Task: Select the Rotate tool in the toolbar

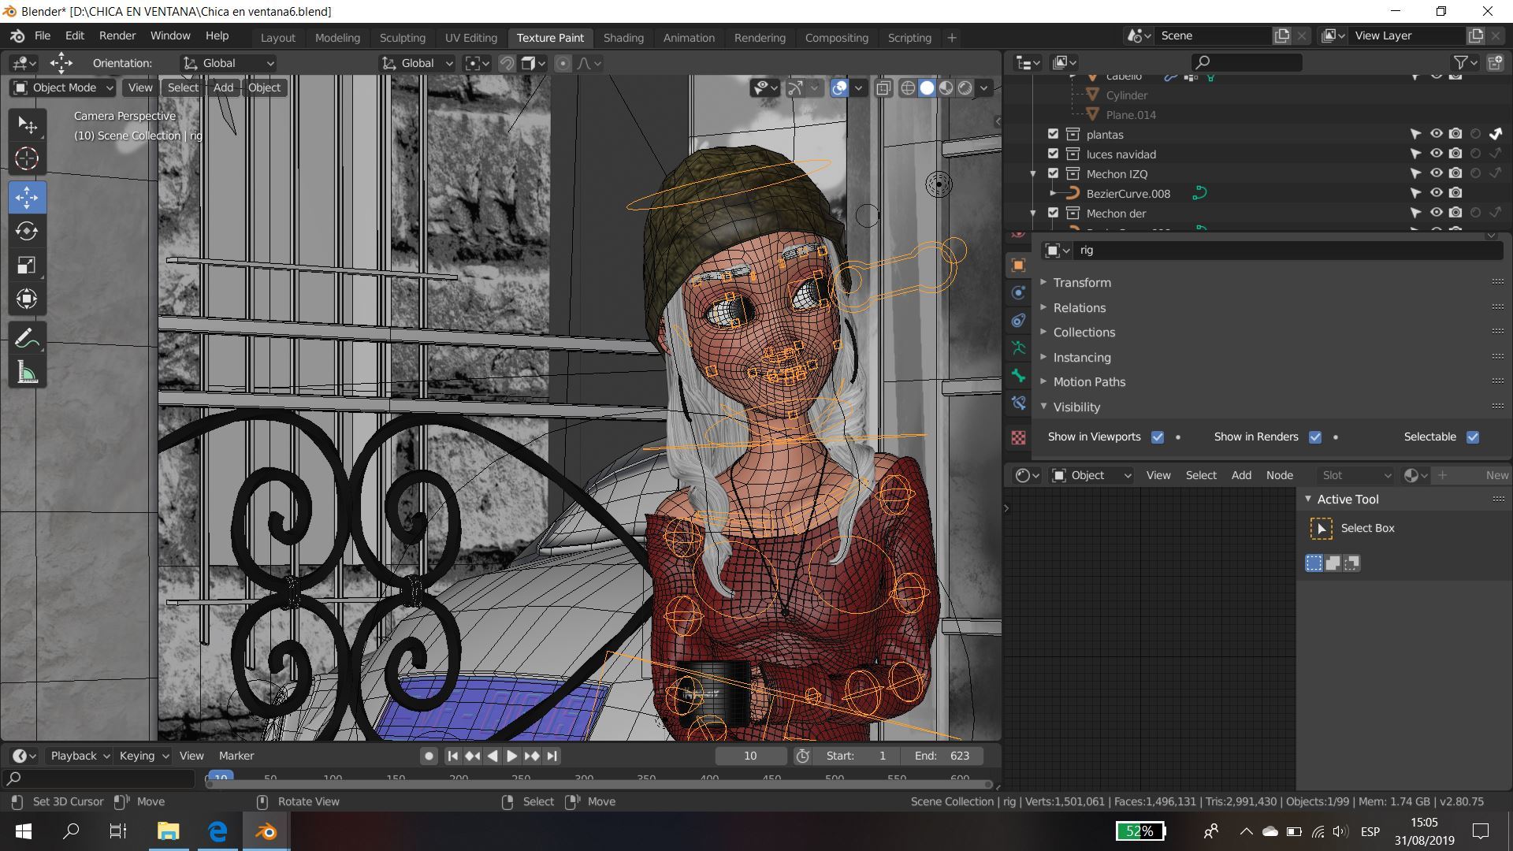Action: click(x=27, y=231)
